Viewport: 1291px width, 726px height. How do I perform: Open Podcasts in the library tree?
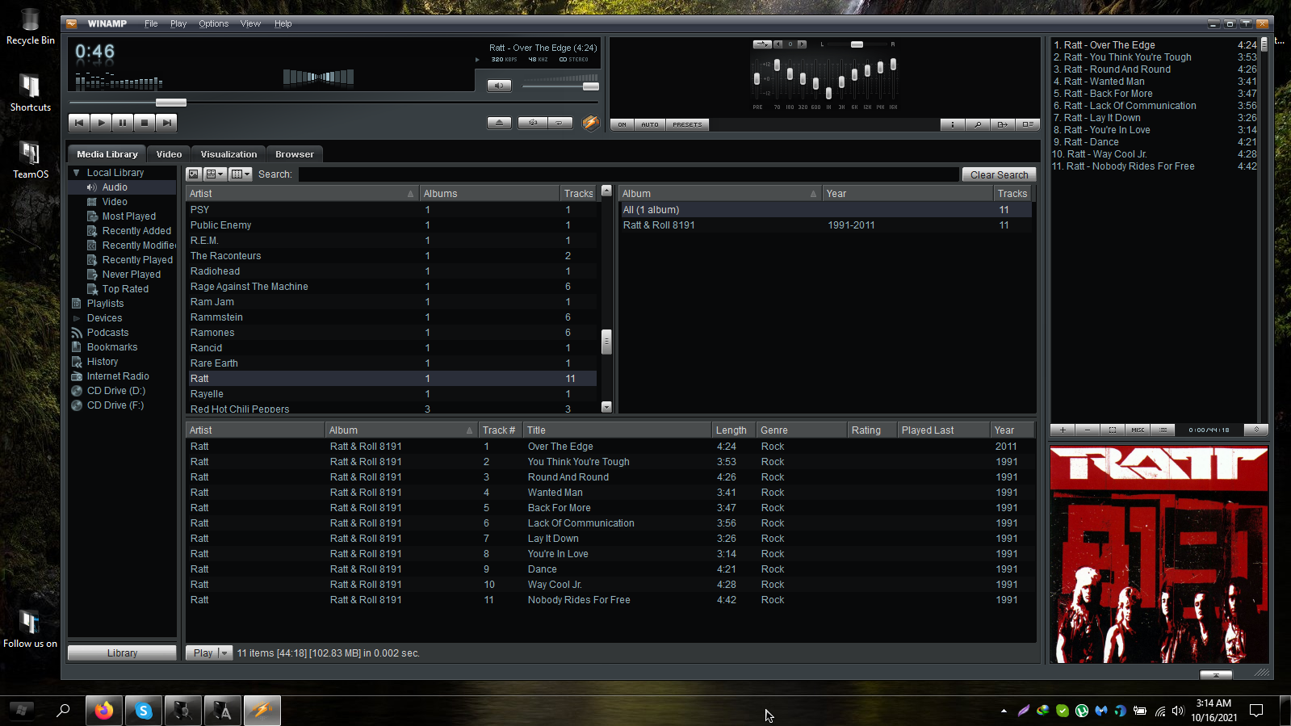click(107, 333)
